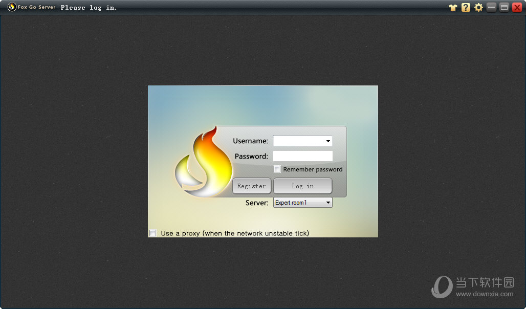Open the Server dropdown showing Expert room1
526x309 pixels.
tap(302, 202)
